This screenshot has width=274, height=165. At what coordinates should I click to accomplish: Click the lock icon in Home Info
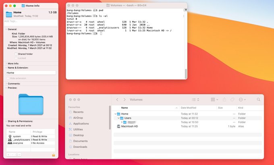pyautogui.click(x=54, y=155)
